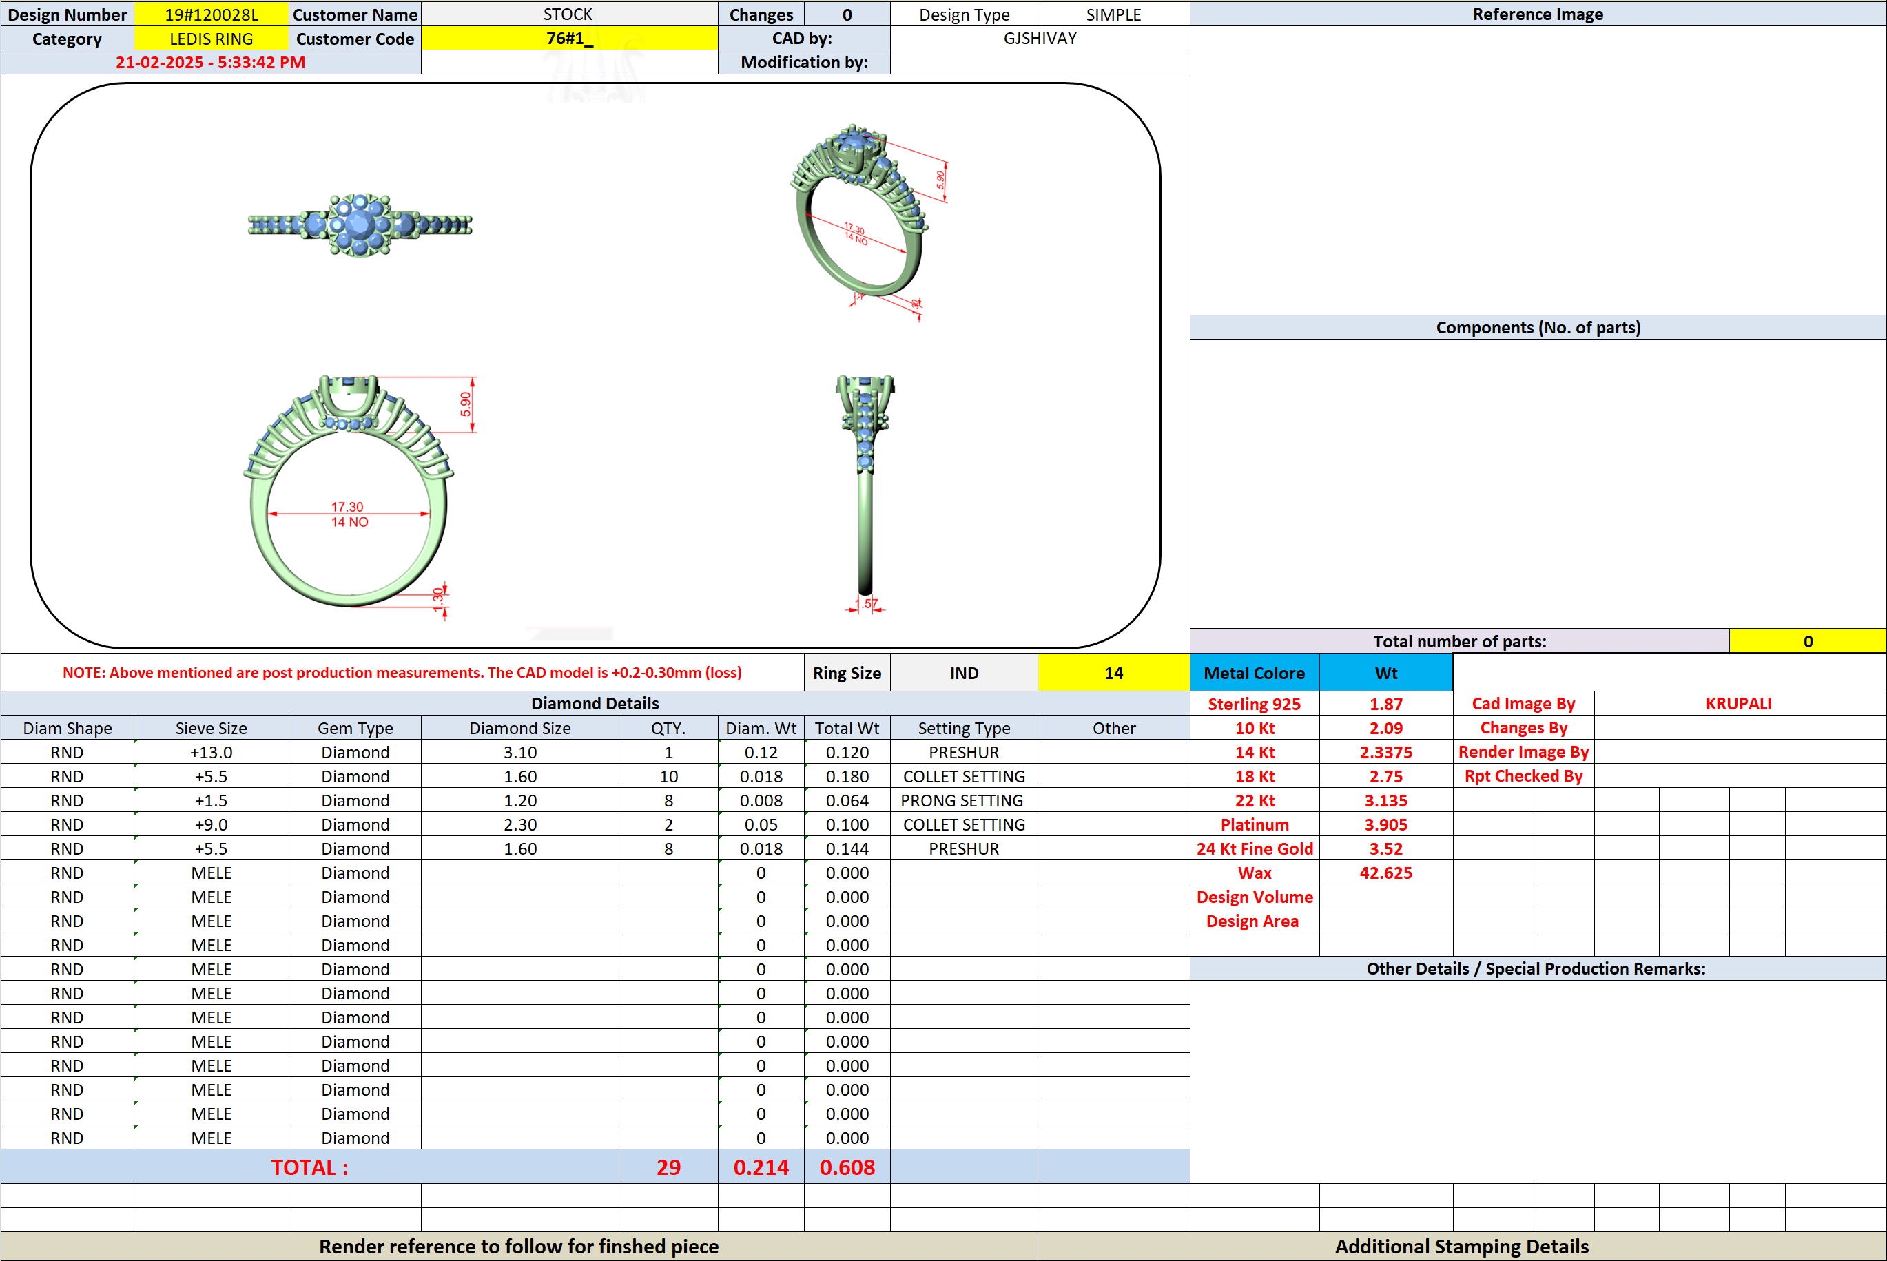Click the total weight 0.608 cell
1887x1261 pixels.
847,1167
